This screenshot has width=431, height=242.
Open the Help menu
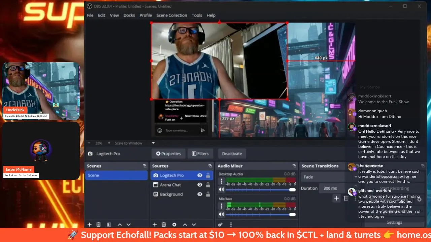211,15
